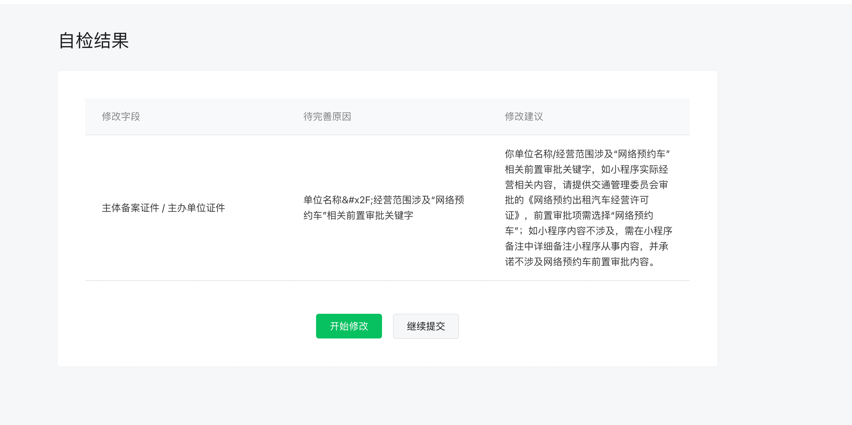Click the 自检结果 page heading
Screen dimensions: 852x425
[94, 41]
